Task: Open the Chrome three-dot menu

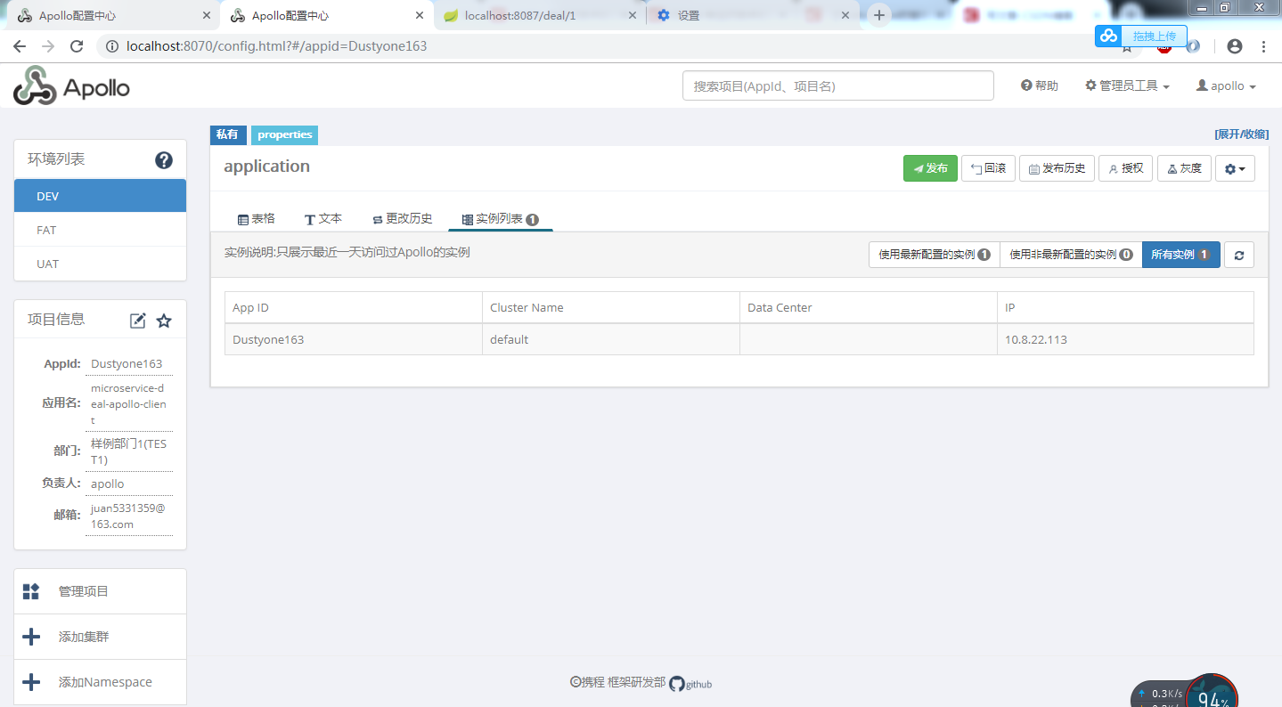Action: coord(1263,46)
